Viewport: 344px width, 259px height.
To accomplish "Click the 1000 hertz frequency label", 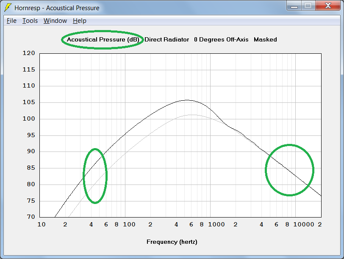I will 216,224.
